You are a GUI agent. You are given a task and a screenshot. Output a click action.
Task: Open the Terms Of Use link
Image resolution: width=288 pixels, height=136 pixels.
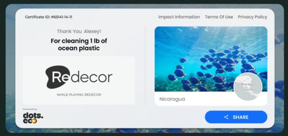point(219,17)
